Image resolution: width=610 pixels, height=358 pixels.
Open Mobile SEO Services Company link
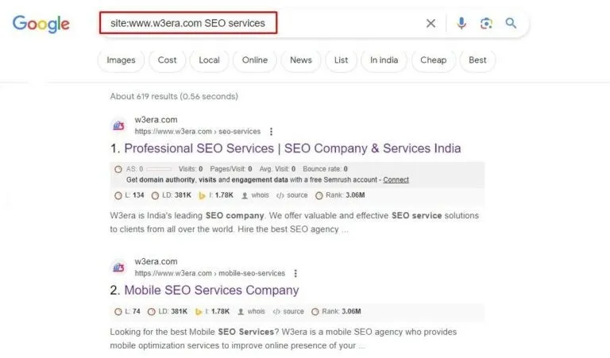pos(211,291)
